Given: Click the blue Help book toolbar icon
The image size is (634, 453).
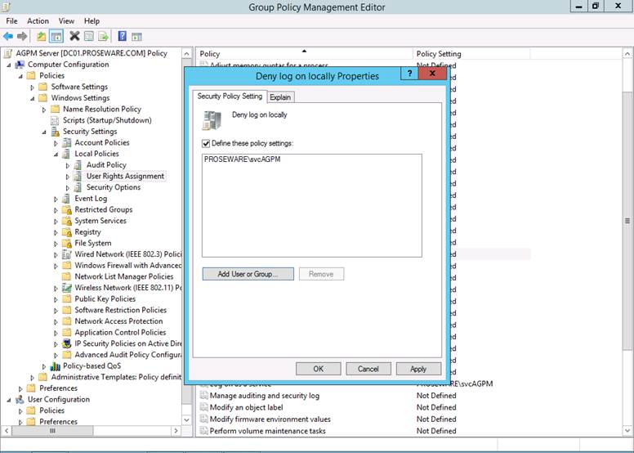Looking at the screenshot, I should click(122, 36).
